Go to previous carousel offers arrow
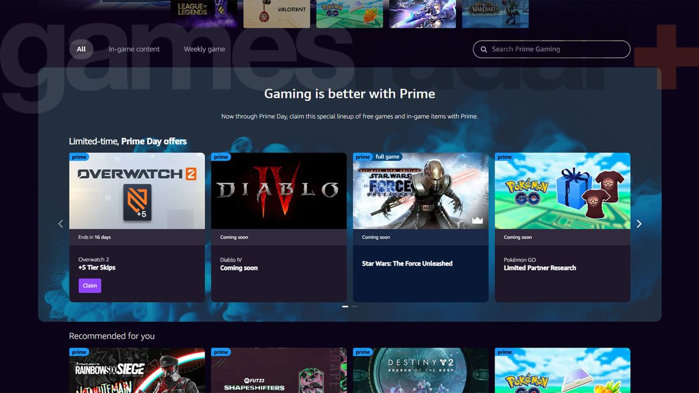699x393 pixels. click(61, 224)
